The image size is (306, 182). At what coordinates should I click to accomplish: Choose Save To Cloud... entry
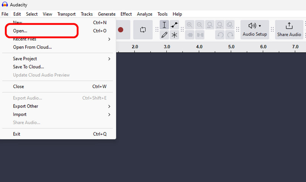click(x=58, y=67)
